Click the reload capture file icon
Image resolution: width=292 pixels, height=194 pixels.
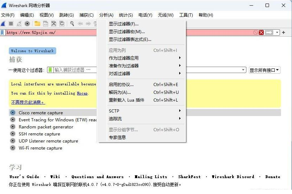62,24
